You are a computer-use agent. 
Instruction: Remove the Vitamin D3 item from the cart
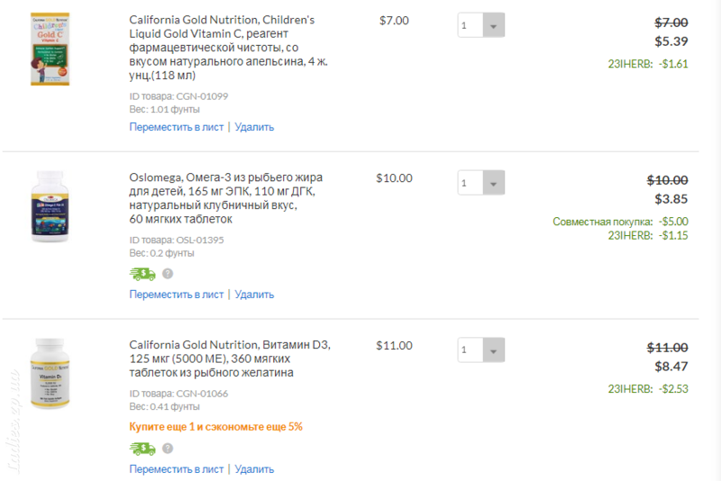coord(254,469)
